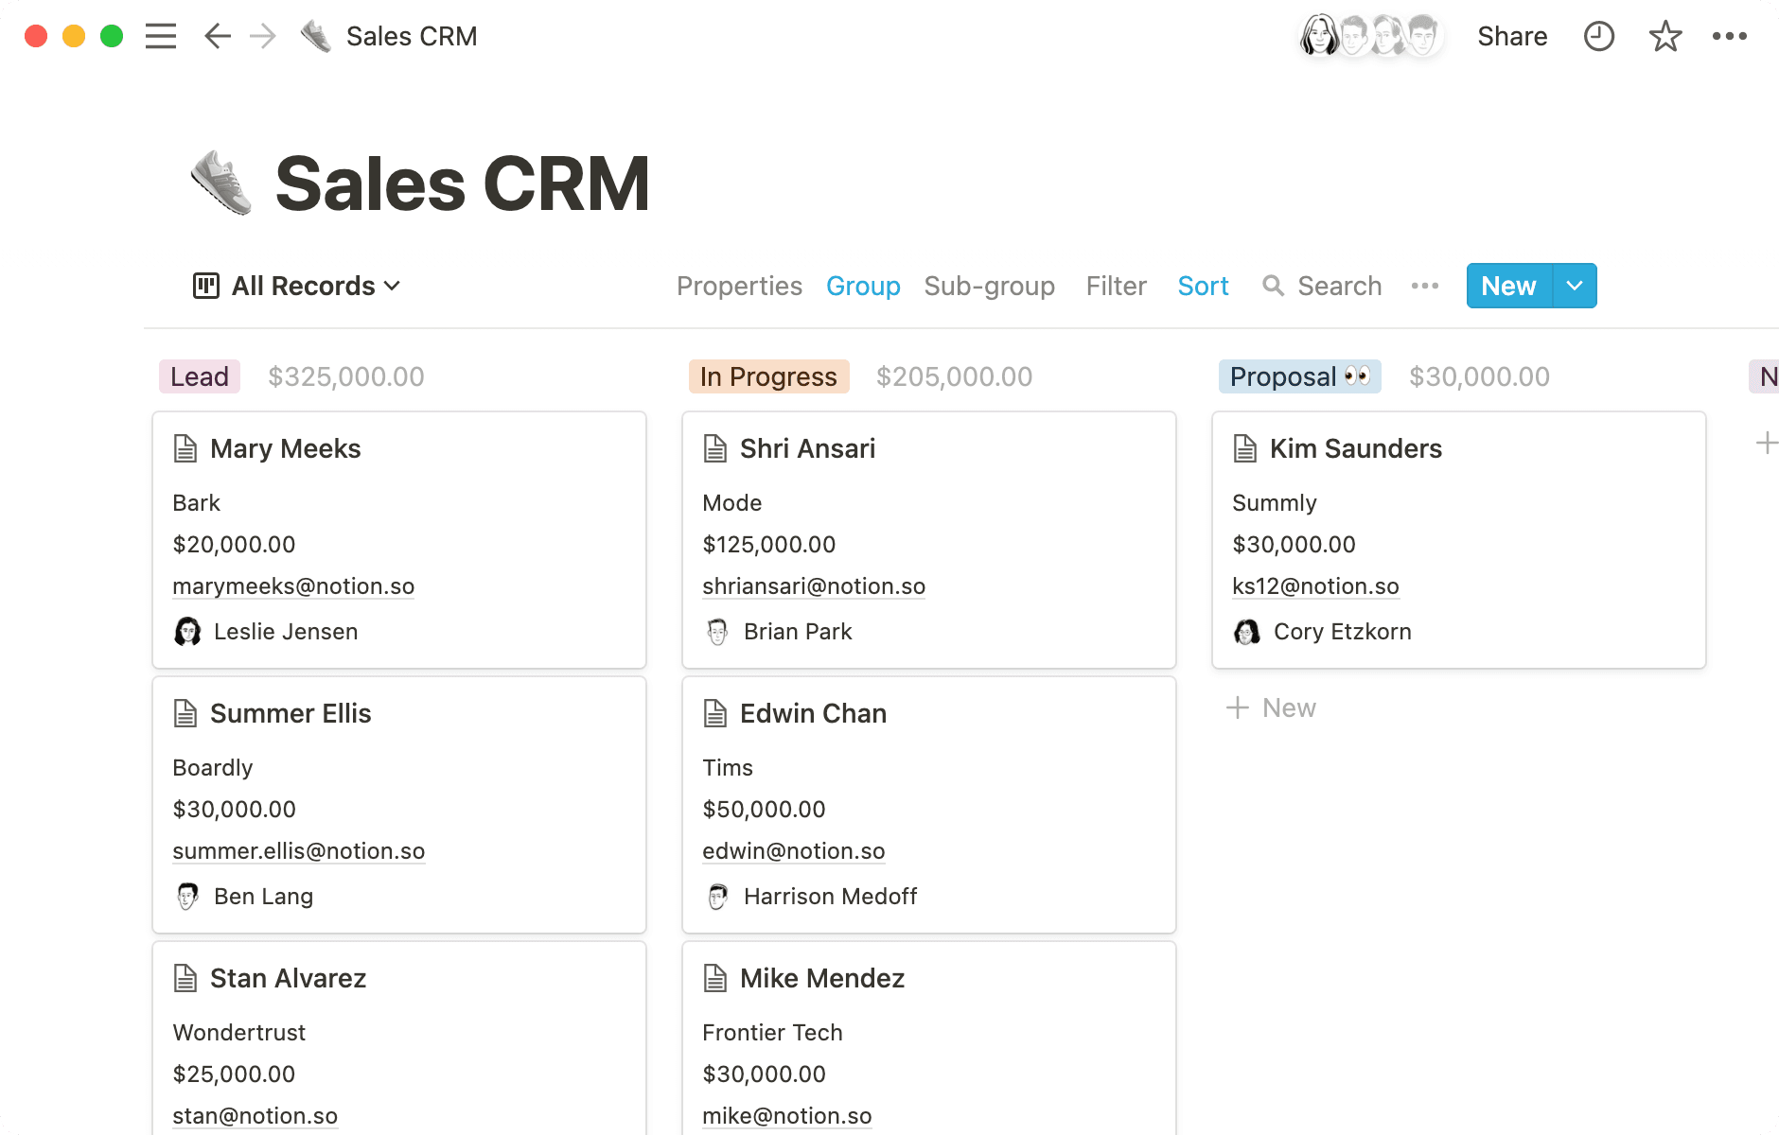View page history via the clock icon
The image size is (1779, 1135).
[1598, 36]
